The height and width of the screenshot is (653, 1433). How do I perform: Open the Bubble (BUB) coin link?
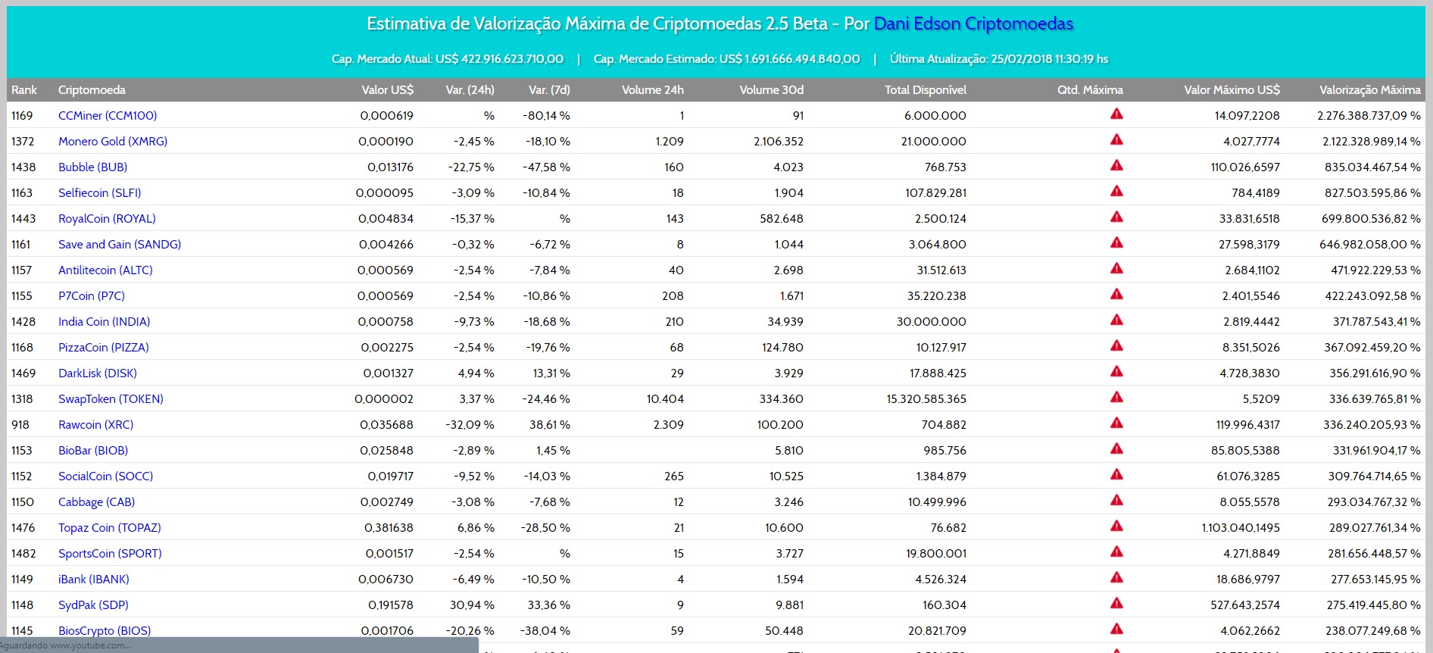tap(92, 167)
